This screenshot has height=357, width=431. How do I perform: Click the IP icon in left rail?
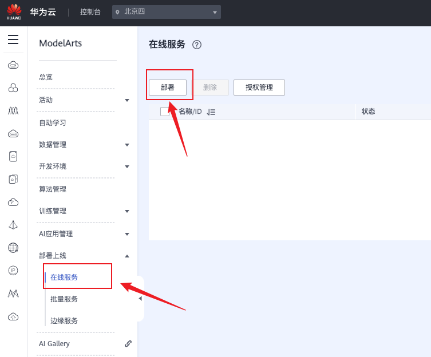pyautogui.click(x=13, y=271)
